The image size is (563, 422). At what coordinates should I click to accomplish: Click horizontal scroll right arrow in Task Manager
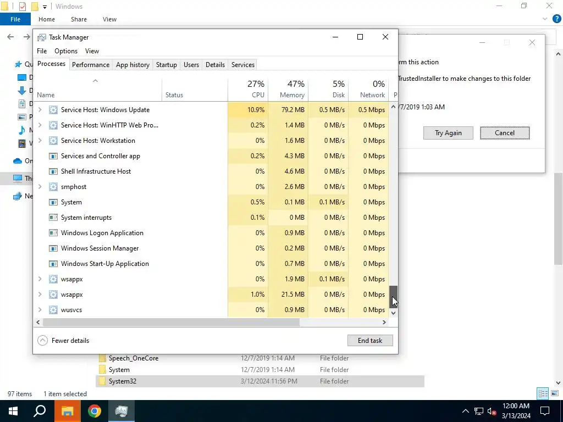click(x=384, y=322)
